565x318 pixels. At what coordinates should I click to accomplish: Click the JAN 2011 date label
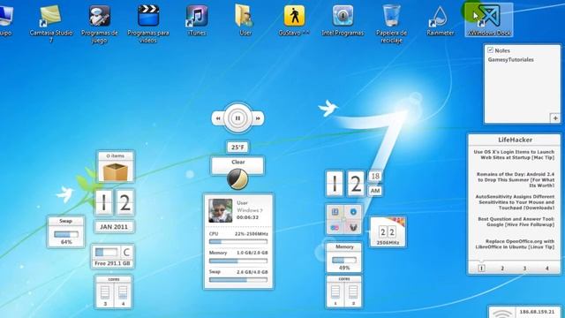114,227
